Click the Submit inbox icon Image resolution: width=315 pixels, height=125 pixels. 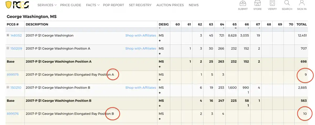243,3
